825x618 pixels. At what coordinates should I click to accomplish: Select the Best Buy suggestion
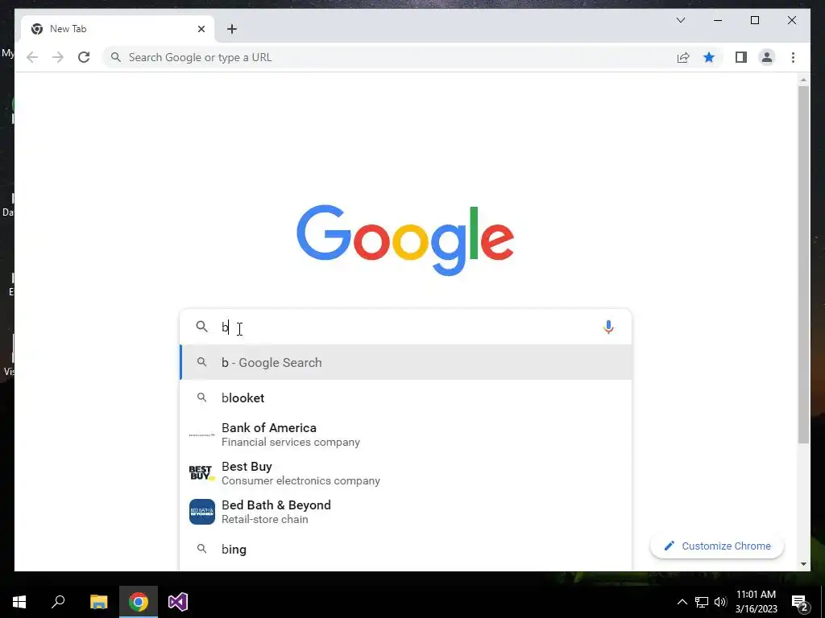pos(406,473)
